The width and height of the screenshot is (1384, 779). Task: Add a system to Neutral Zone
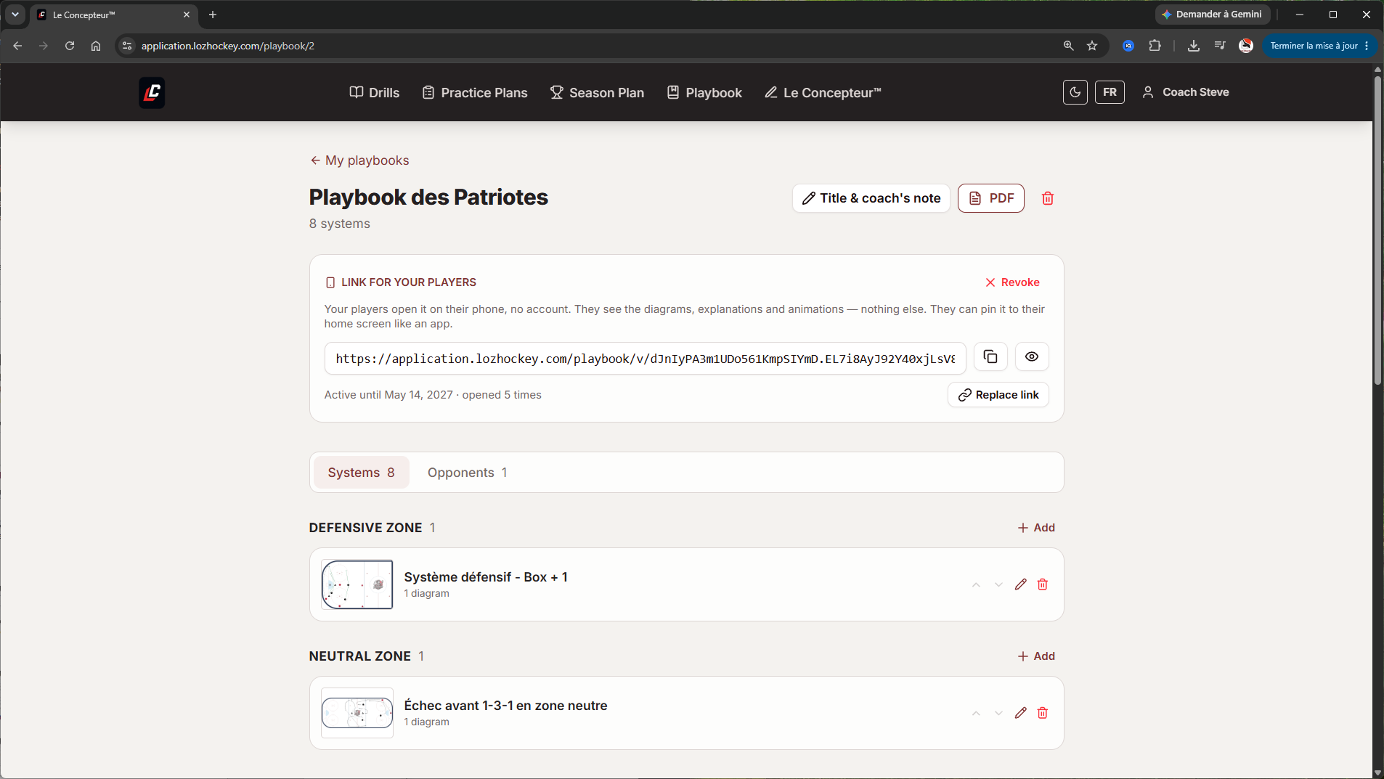(x=1036, y=656)
